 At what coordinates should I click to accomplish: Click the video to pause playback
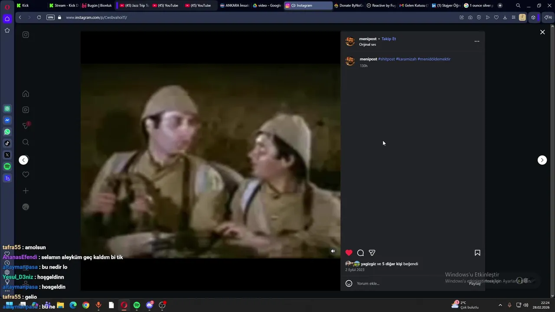pyautogui.click(x=210, y=160)
